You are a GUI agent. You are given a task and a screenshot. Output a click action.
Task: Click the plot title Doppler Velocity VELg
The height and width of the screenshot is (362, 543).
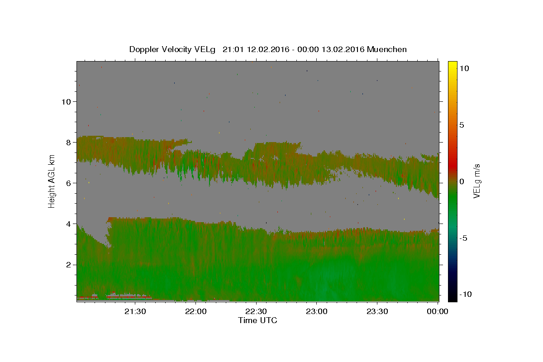point(173,49)
